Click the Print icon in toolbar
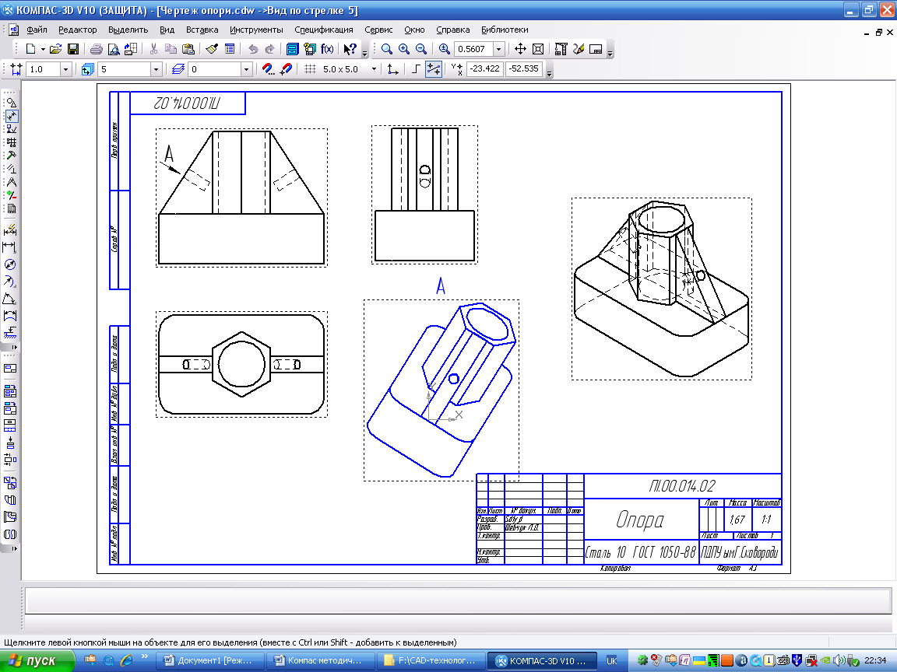Screen dimensions: 897x672 pos(97,49)
